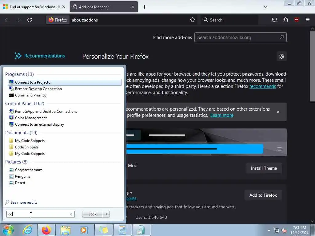Click Add to Firefox button
The width and height of the screenshot is (315, 236).
point(263,195)
